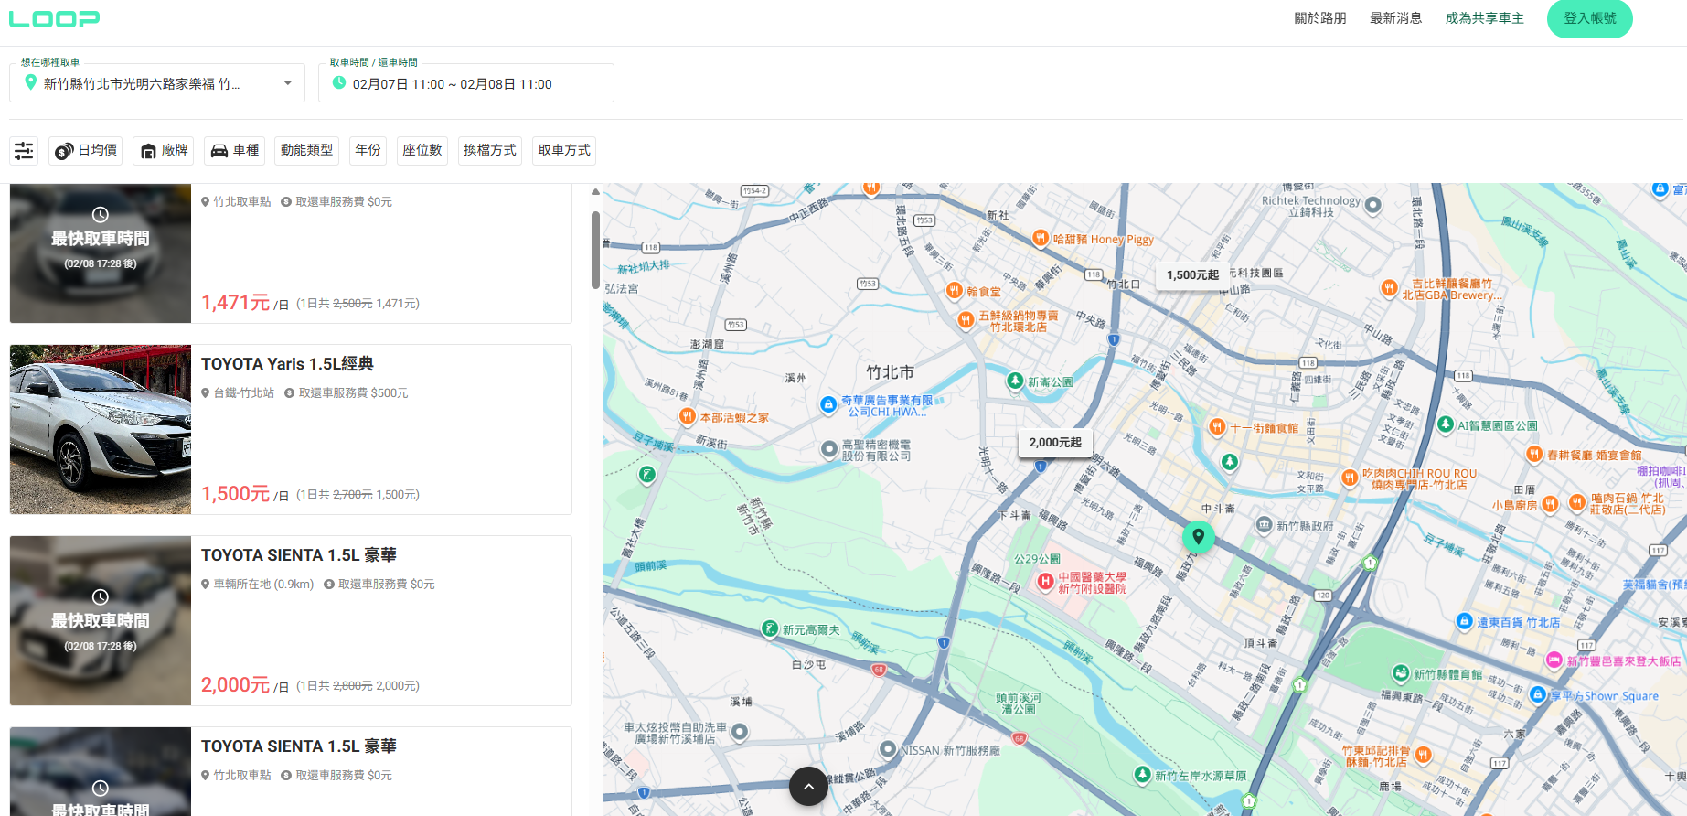Open the 廠牌 brand filter
Viewport: 1687px width, 816px height.
(164, 151)
